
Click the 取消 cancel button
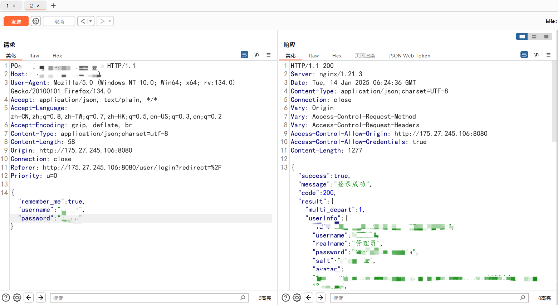tap(59, 21)
